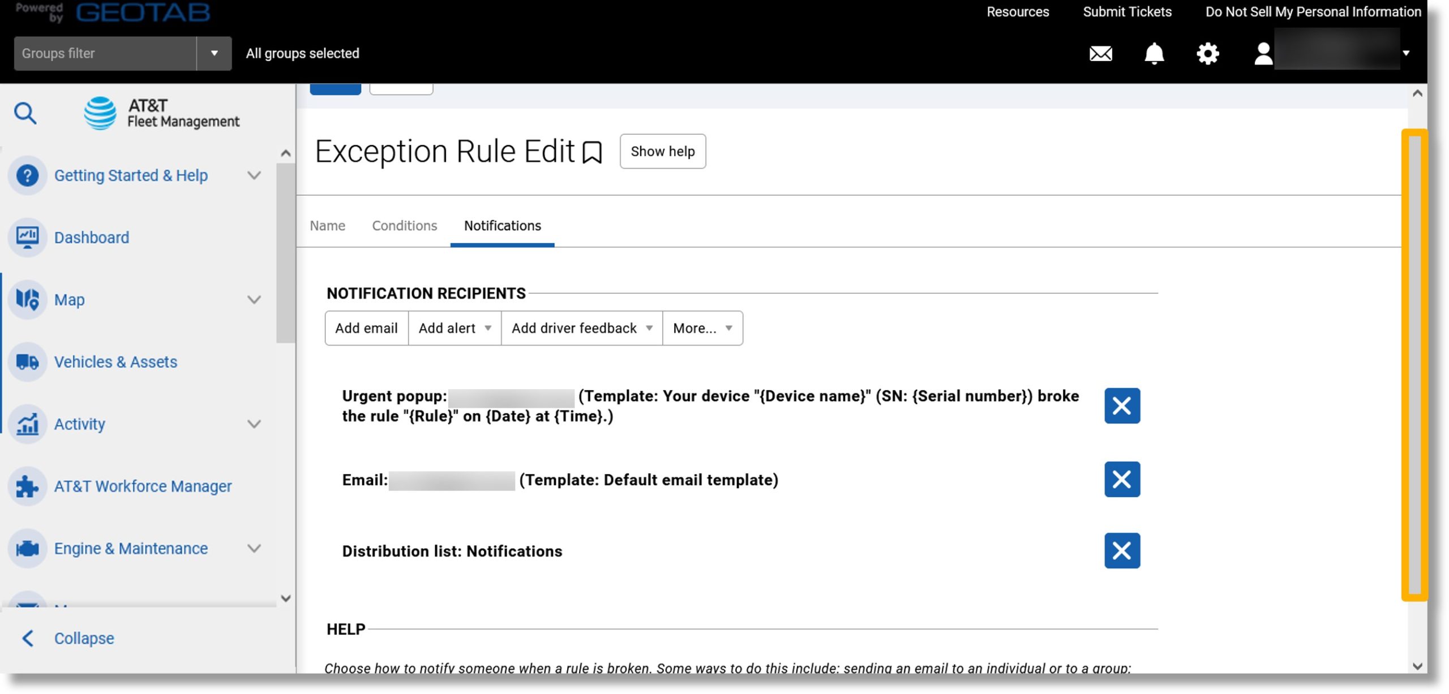
Task: Expand the Groups filter dropdown
Action: [213, 53]
